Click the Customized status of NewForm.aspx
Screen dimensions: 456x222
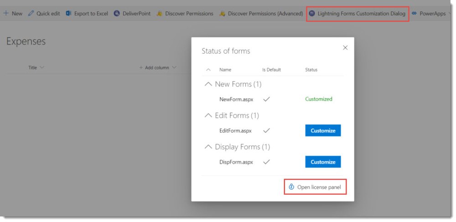(318, 99)
